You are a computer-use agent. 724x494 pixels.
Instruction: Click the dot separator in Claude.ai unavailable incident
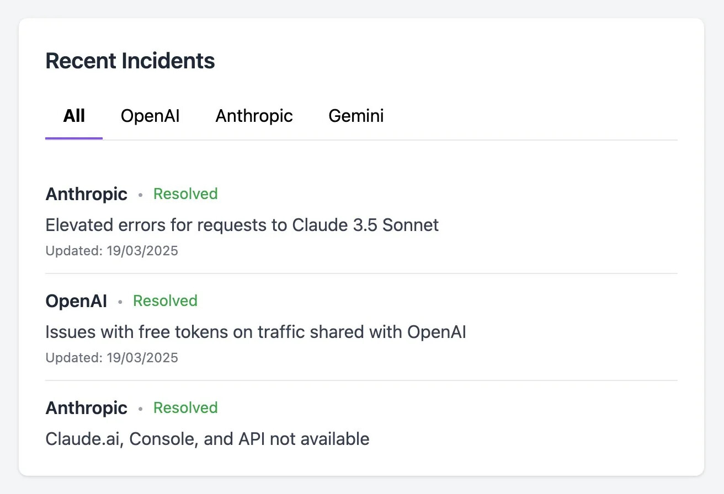[140, 409]
